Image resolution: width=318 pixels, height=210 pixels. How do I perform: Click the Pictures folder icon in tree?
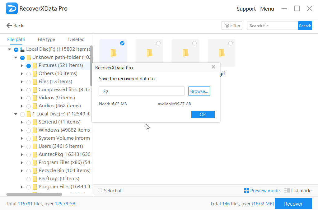click(35, 65)
